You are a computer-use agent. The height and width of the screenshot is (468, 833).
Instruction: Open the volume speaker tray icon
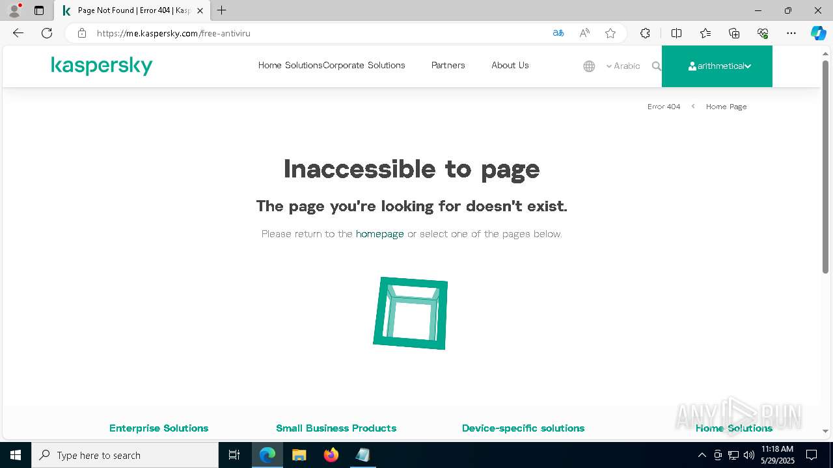pyautogui.click(x=748, y=455)
